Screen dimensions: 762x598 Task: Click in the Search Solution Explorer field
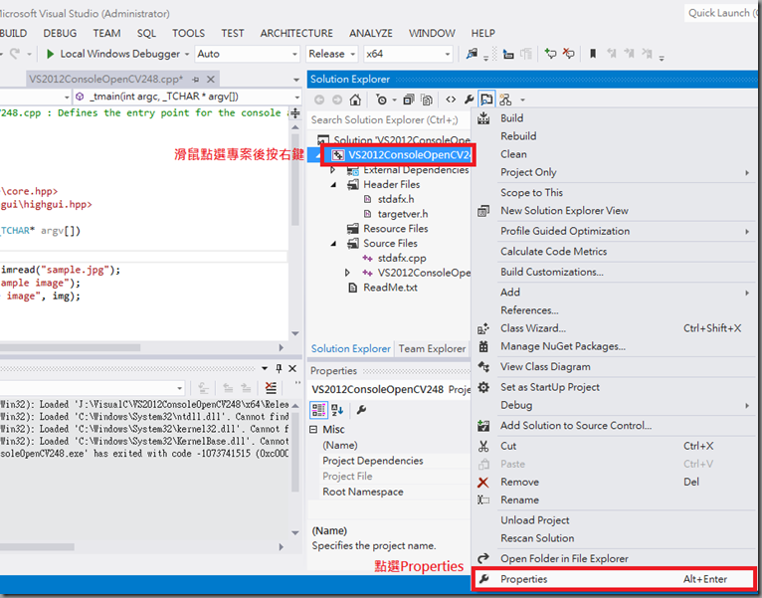coord(389,120)
